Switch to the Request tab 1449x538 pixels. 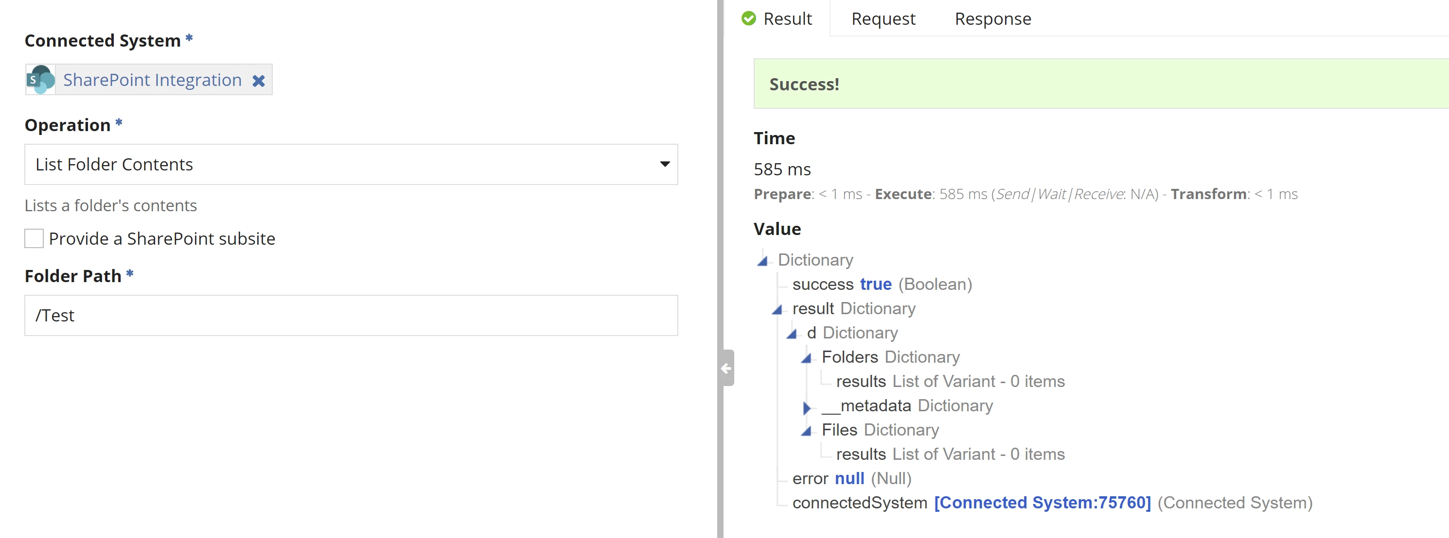883,19
